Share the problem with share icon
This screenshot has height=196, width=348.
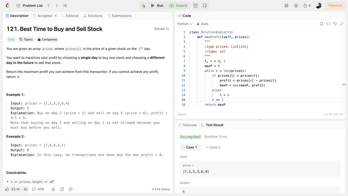(x=62, y=189)
